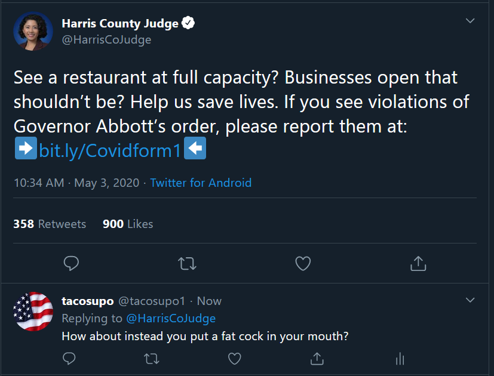Reply to tacosupo's comment
The image size is (494, 376).
tap(69, 358)
